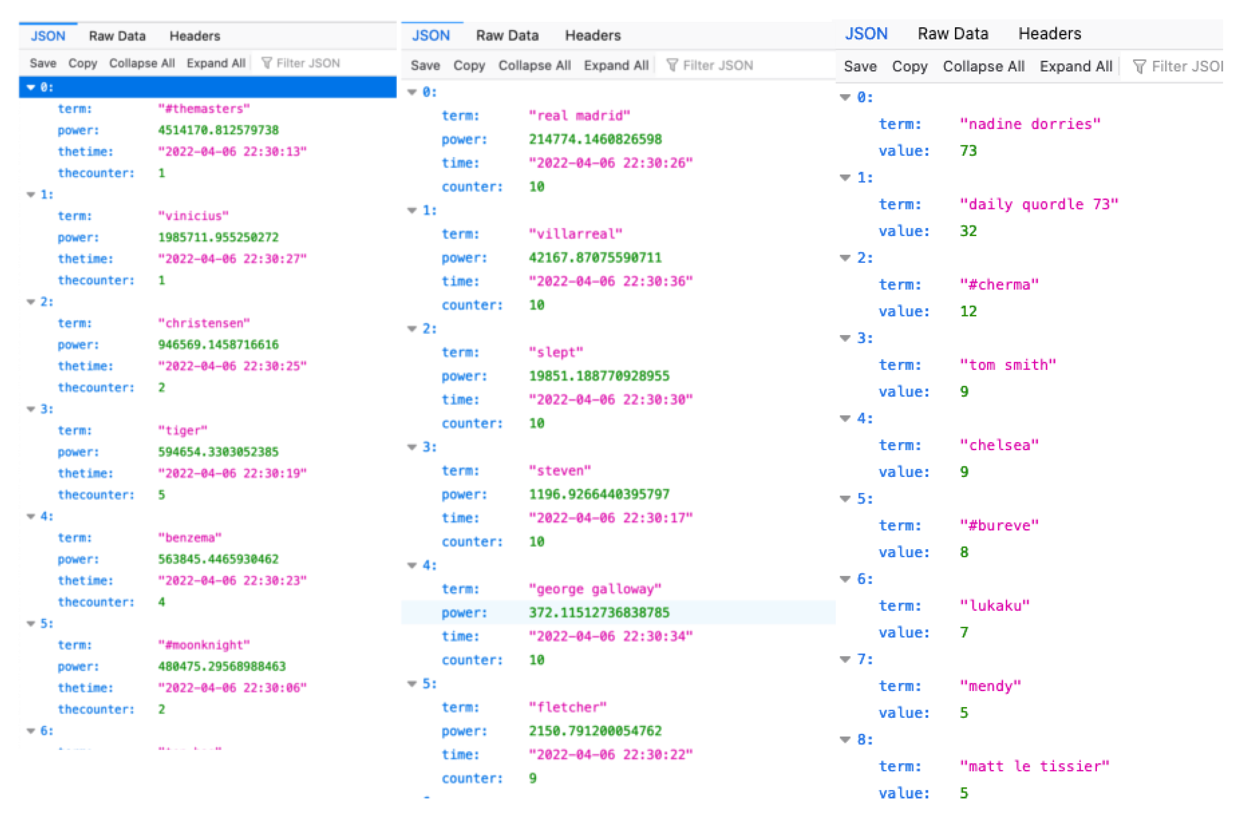Select the highlighted power row of george galloway
Viewport: 1249px width, 815px height.
click(x=598, y=612)
